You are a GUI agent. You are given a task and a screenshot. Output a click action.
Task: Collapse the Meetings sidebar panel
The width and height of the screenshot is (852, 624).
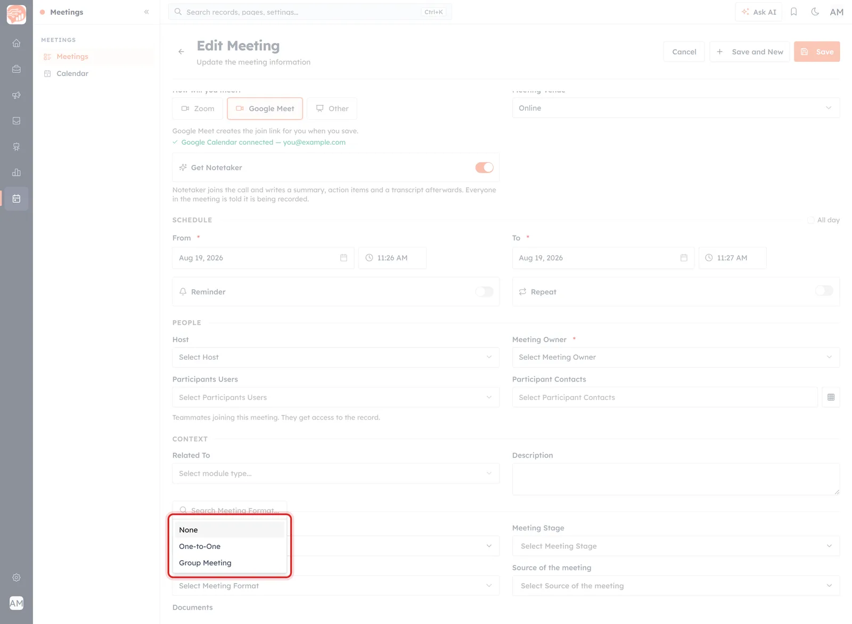click(146, 12)
